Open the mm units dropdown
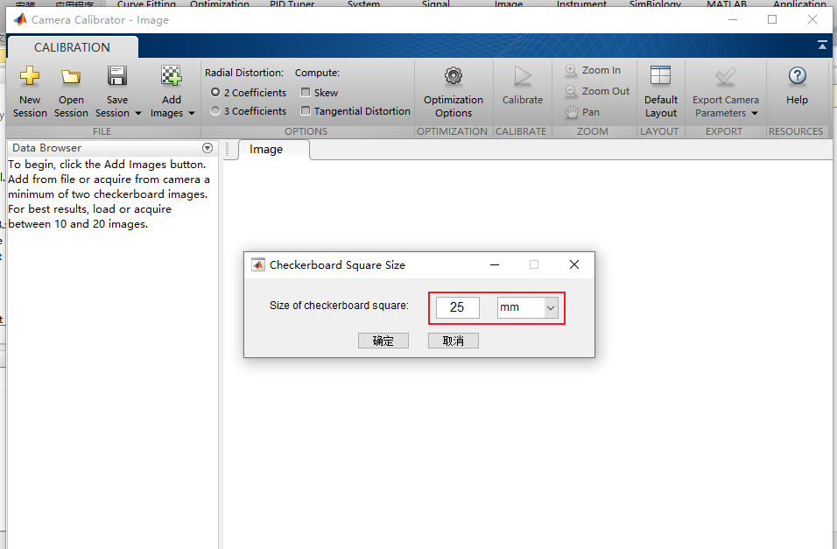 click(x=551, y=307)
